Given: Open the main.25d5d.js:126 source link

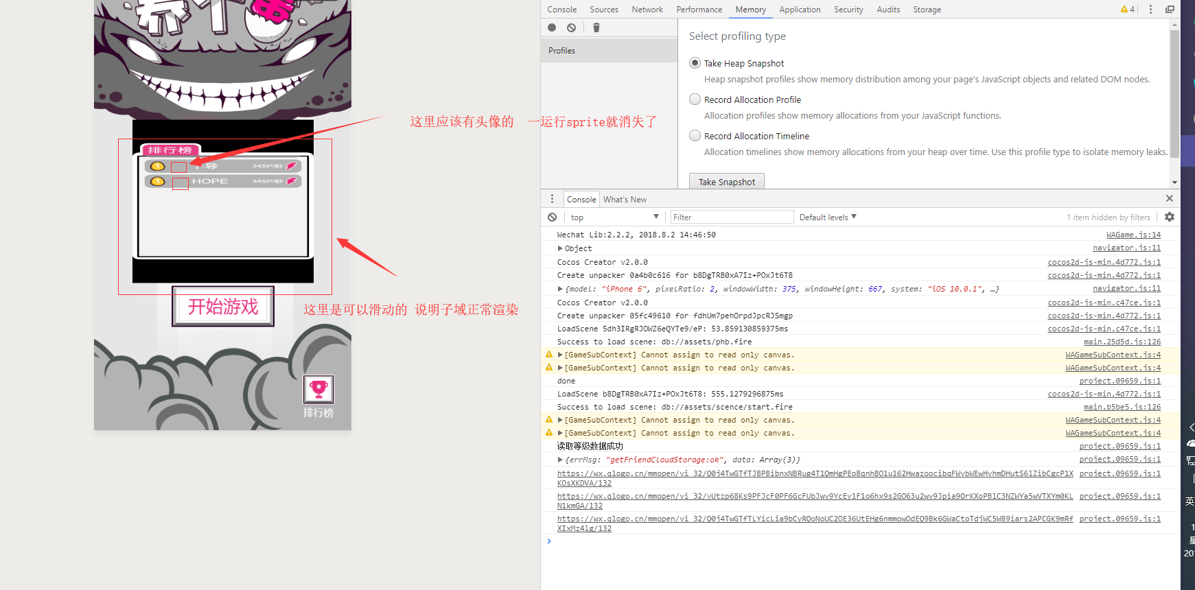Looking at the screenshot, I should coord(1122,342).
